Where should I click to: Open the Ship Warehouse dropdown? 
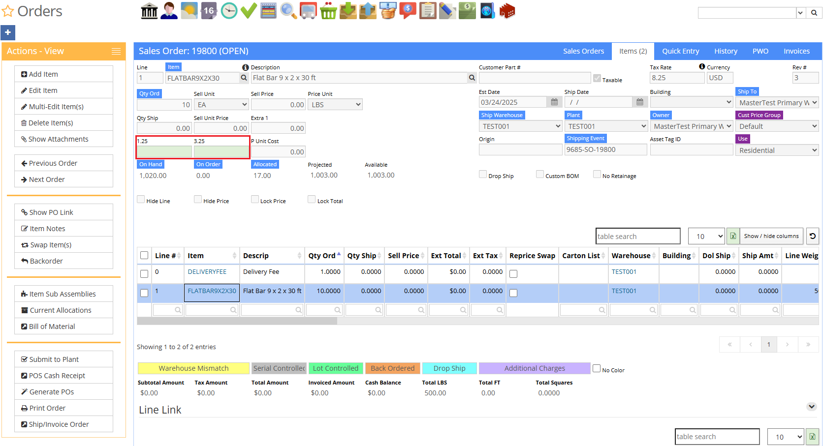click(521, 126)
